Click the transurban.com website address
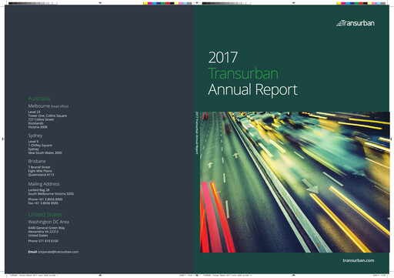 (359, 260)
